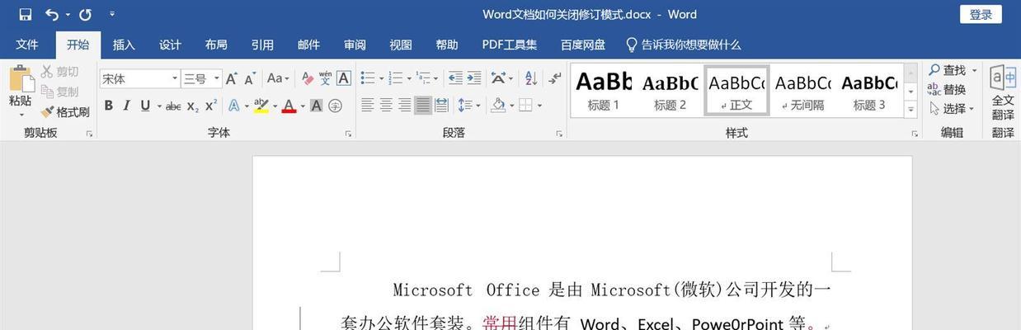Switch to the 布局 tab
The image size is (1021, 330).
click(216, 45)
